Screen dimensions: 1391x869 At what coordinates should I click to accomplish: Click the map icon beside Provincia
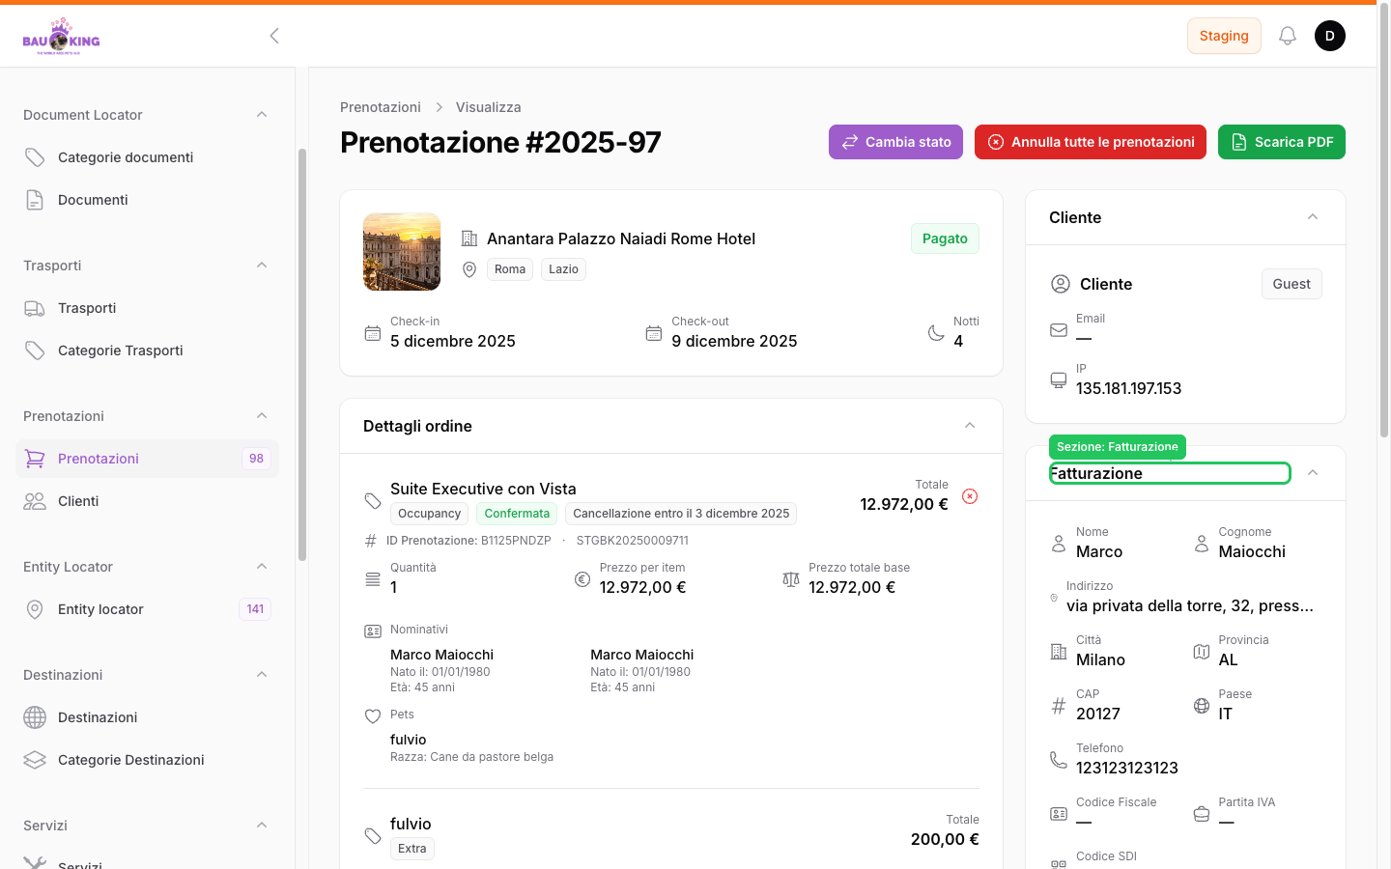1202,652
